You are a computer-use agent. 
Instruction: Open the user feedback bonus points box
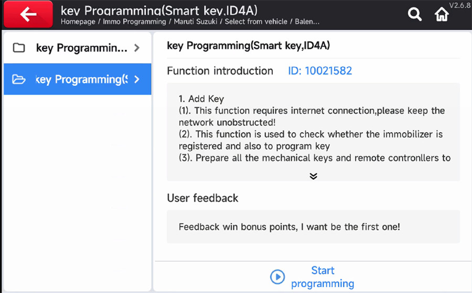point(314,226)
